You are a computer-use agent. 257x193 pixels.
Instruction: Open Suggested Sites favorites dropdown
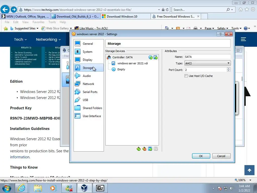[x=37, y=28]
